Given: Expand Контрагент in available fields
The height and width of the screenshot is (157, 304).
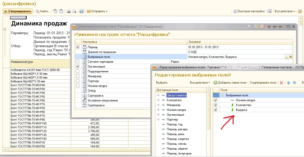Looking at the screenshot, I should (x=158, y=100).
